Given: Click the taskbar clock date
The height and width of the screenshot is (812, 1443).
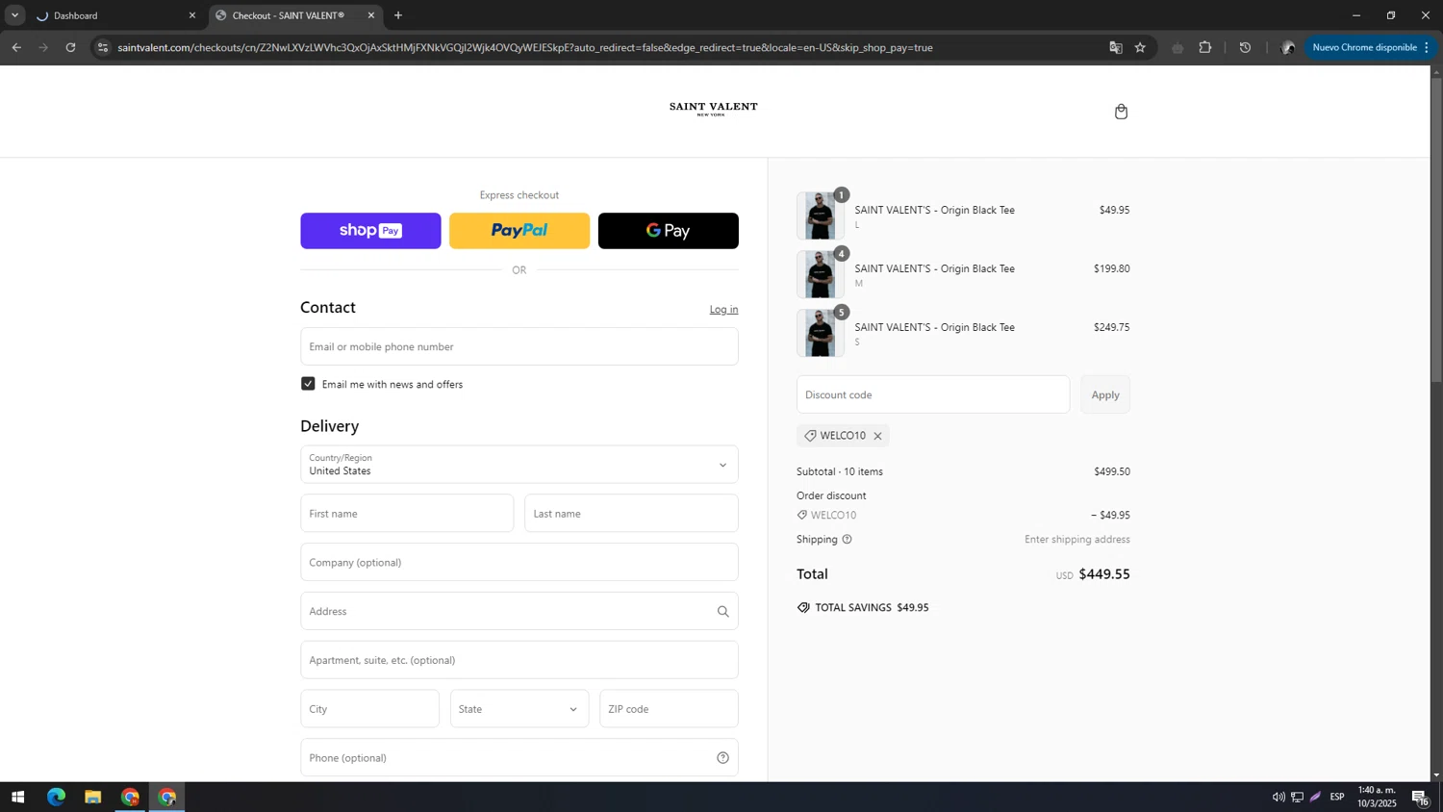Looking at the screenshot, I should tap(1377, 797).
